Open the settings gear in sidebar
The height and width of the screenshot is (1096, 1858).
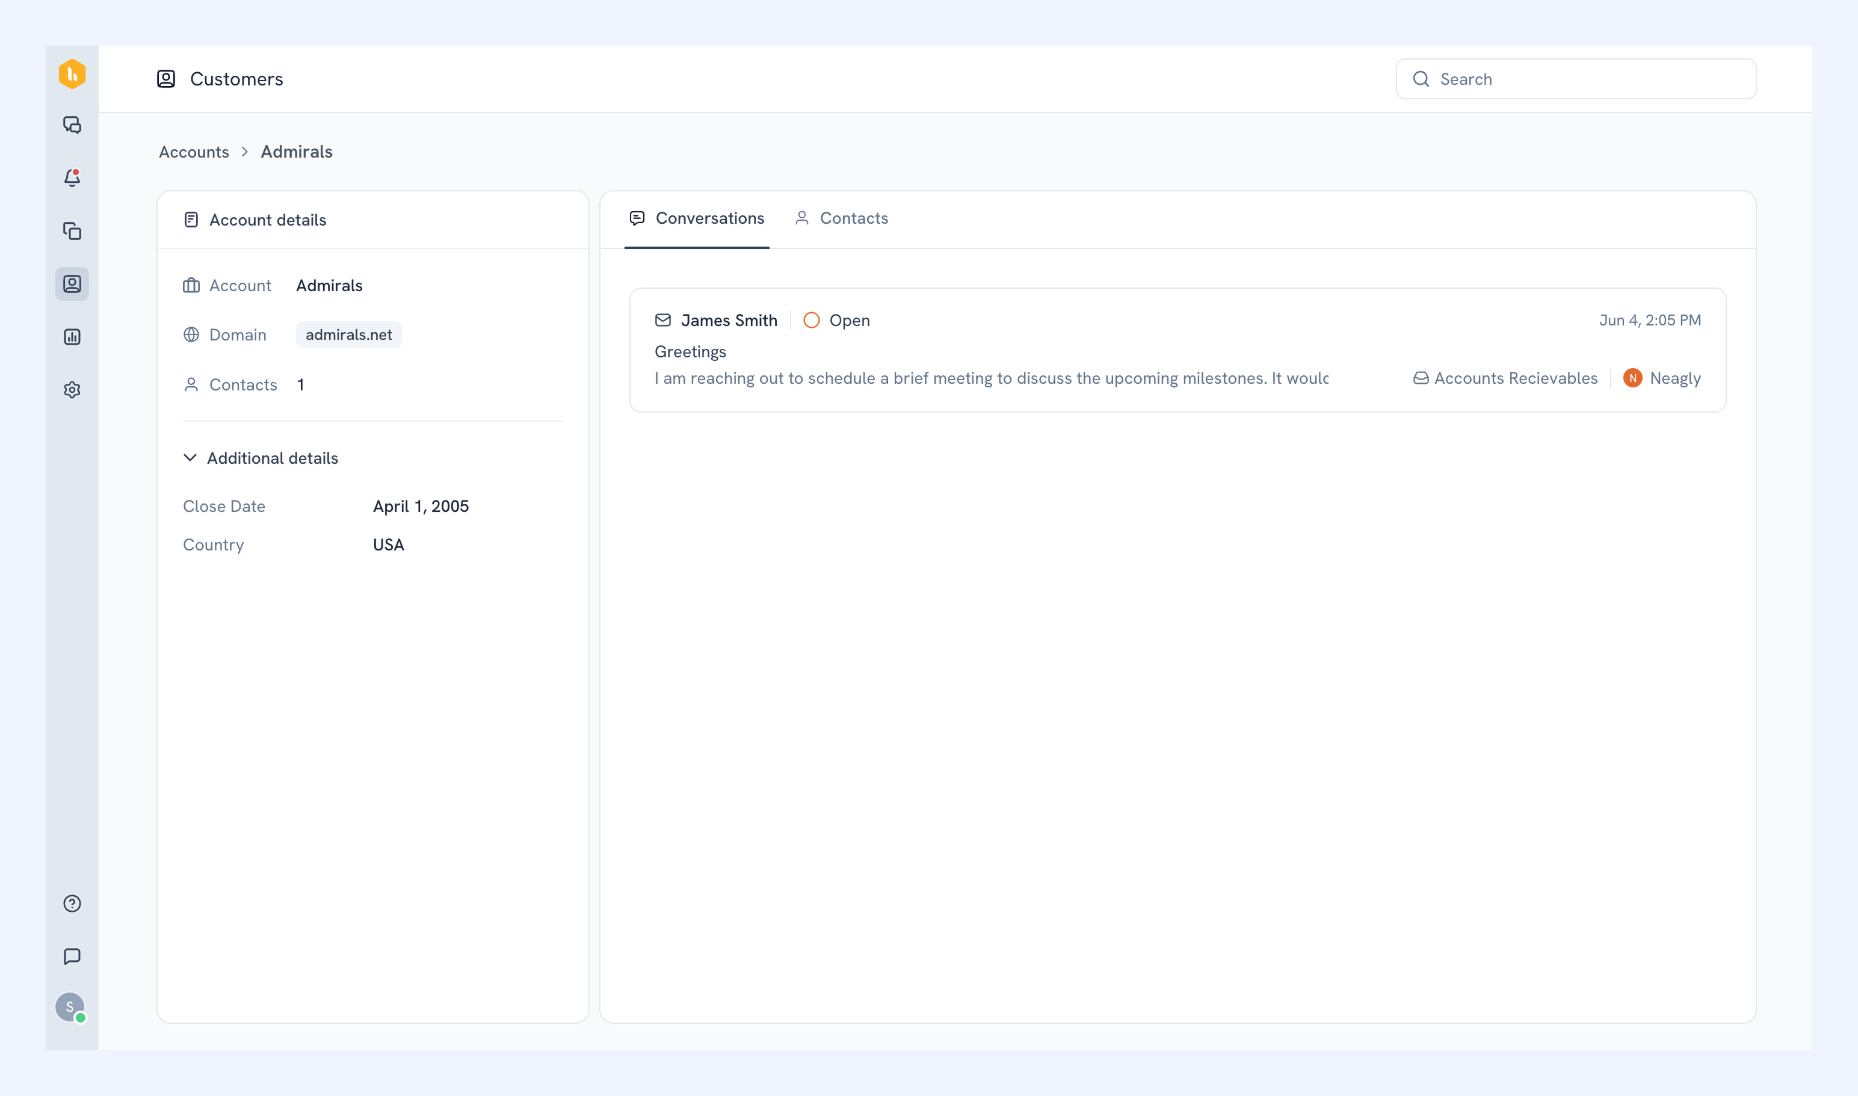pyautogui.click(x=72, y=390)
